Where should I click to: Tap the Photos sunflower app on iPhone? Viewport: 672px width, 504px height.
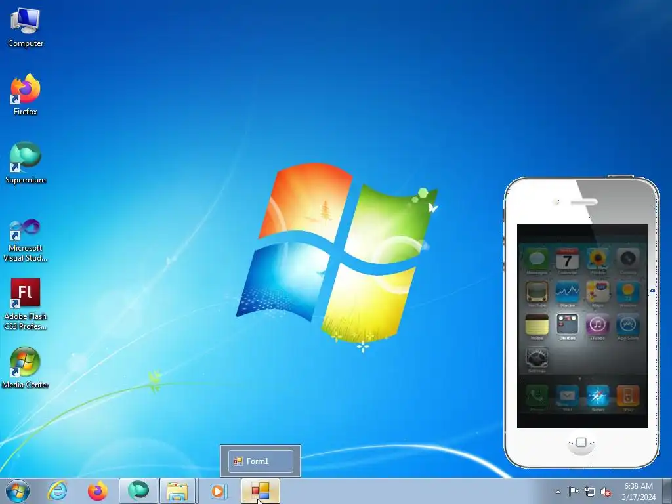click(597, 260)
